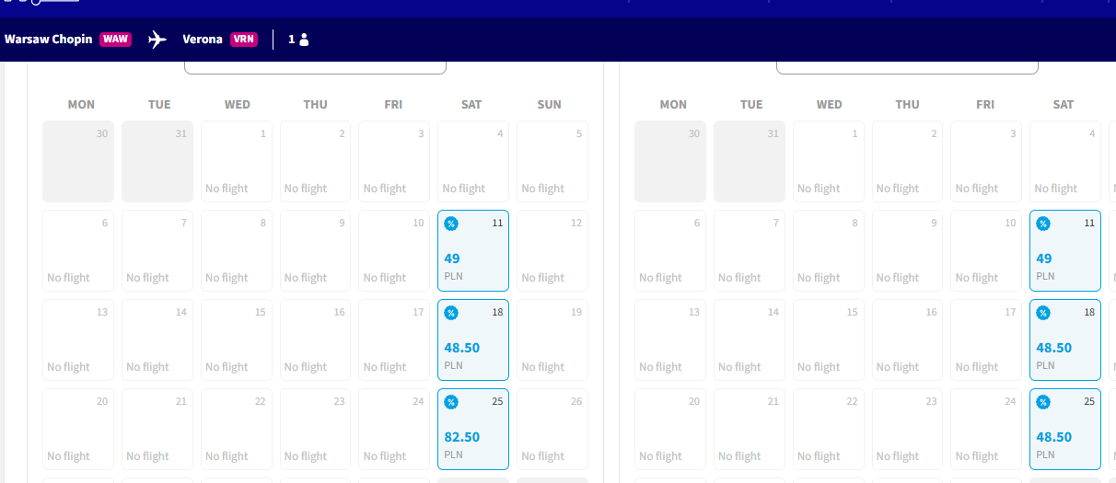This screenshot has height=483, width=1116.
Task: Click discount badge on left calendar's 18th
Action: pos(451,313)
